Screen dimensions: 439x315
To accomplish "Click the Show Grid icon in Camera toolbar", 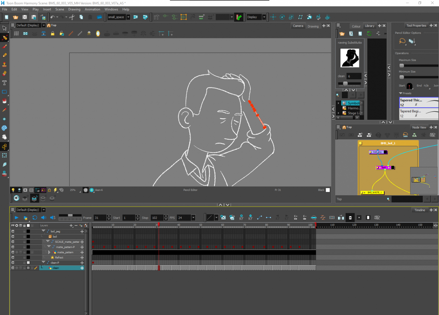I will pos(17,34).
